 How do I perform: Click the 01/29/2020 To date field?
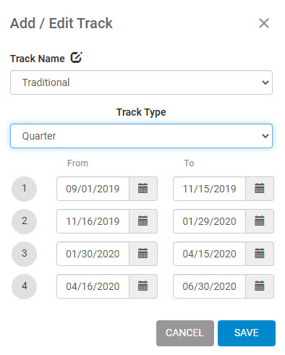[209, 221]
